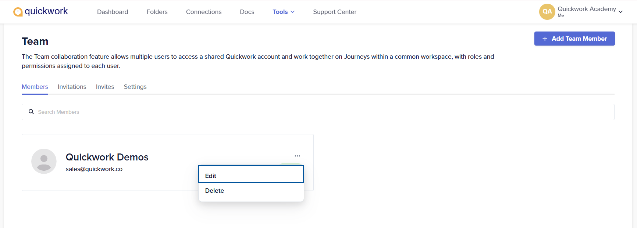
Task: Click the magnifier icon in Search Members
Action: click(x=31, y=112)
